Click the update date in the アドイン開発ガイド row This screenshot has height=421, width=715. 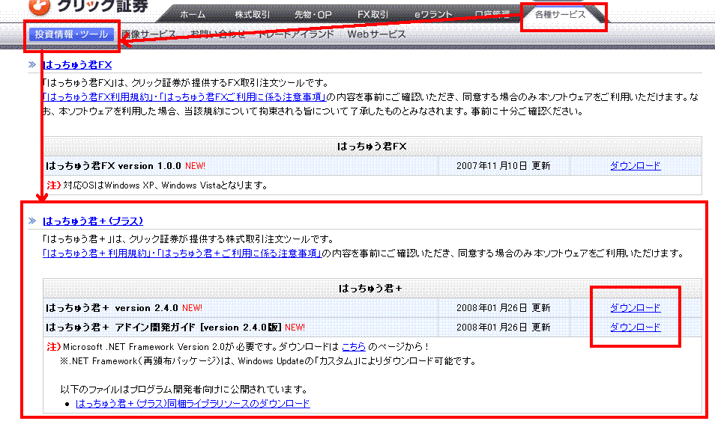[504, 328]
